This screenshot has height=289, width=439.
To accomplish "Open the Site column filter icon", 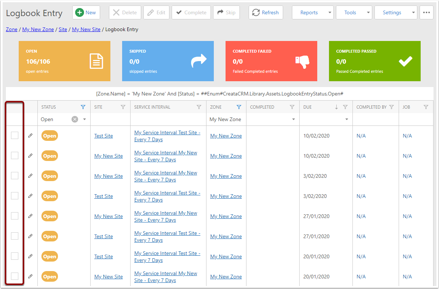I will coord(123,107).
